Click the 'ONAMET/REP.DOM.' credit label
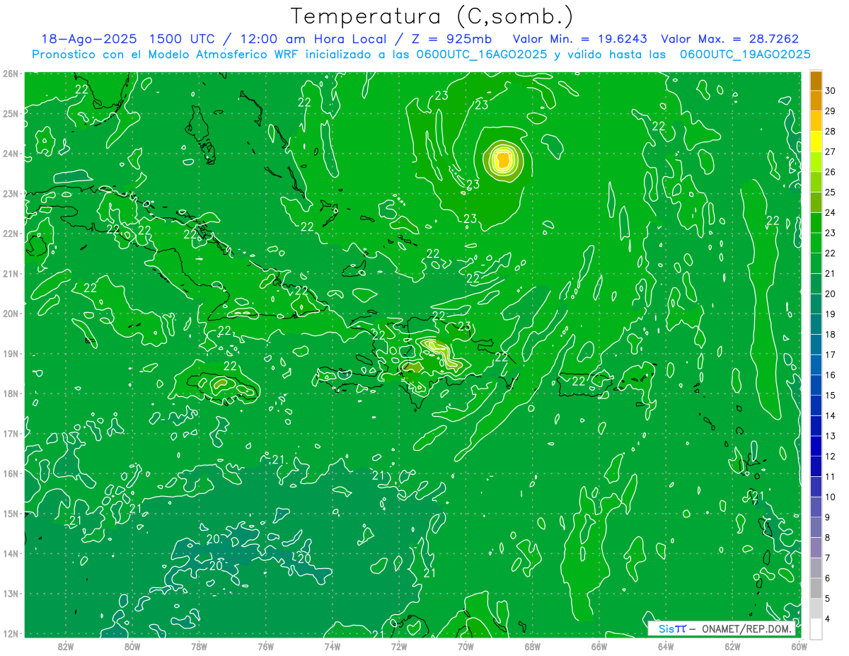The width and height of the screenshot is (849, 656). tap(747, 628)
